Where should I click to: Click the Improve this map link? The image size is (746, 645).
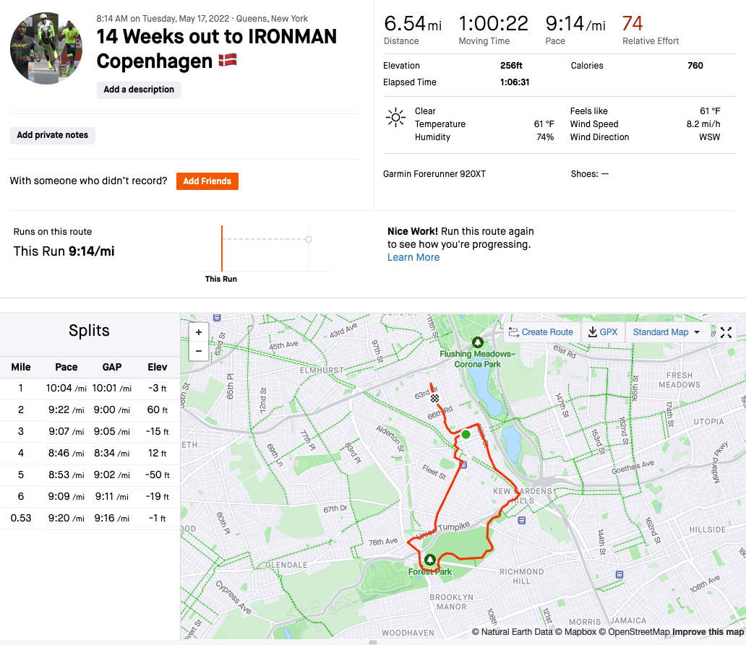[x=708, y=632]
